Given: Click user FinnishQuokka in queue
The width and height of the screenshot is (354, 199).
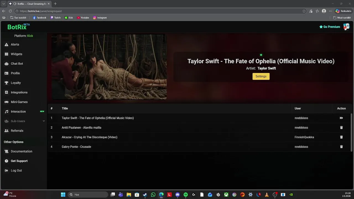Looking at the screenshot, I should click(304, 137).
